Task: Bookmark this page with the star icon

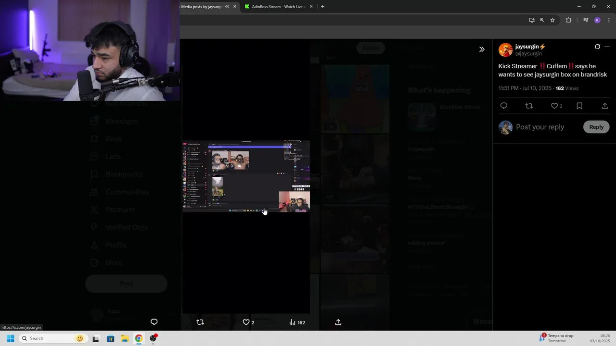Action: tap(552, 20)
